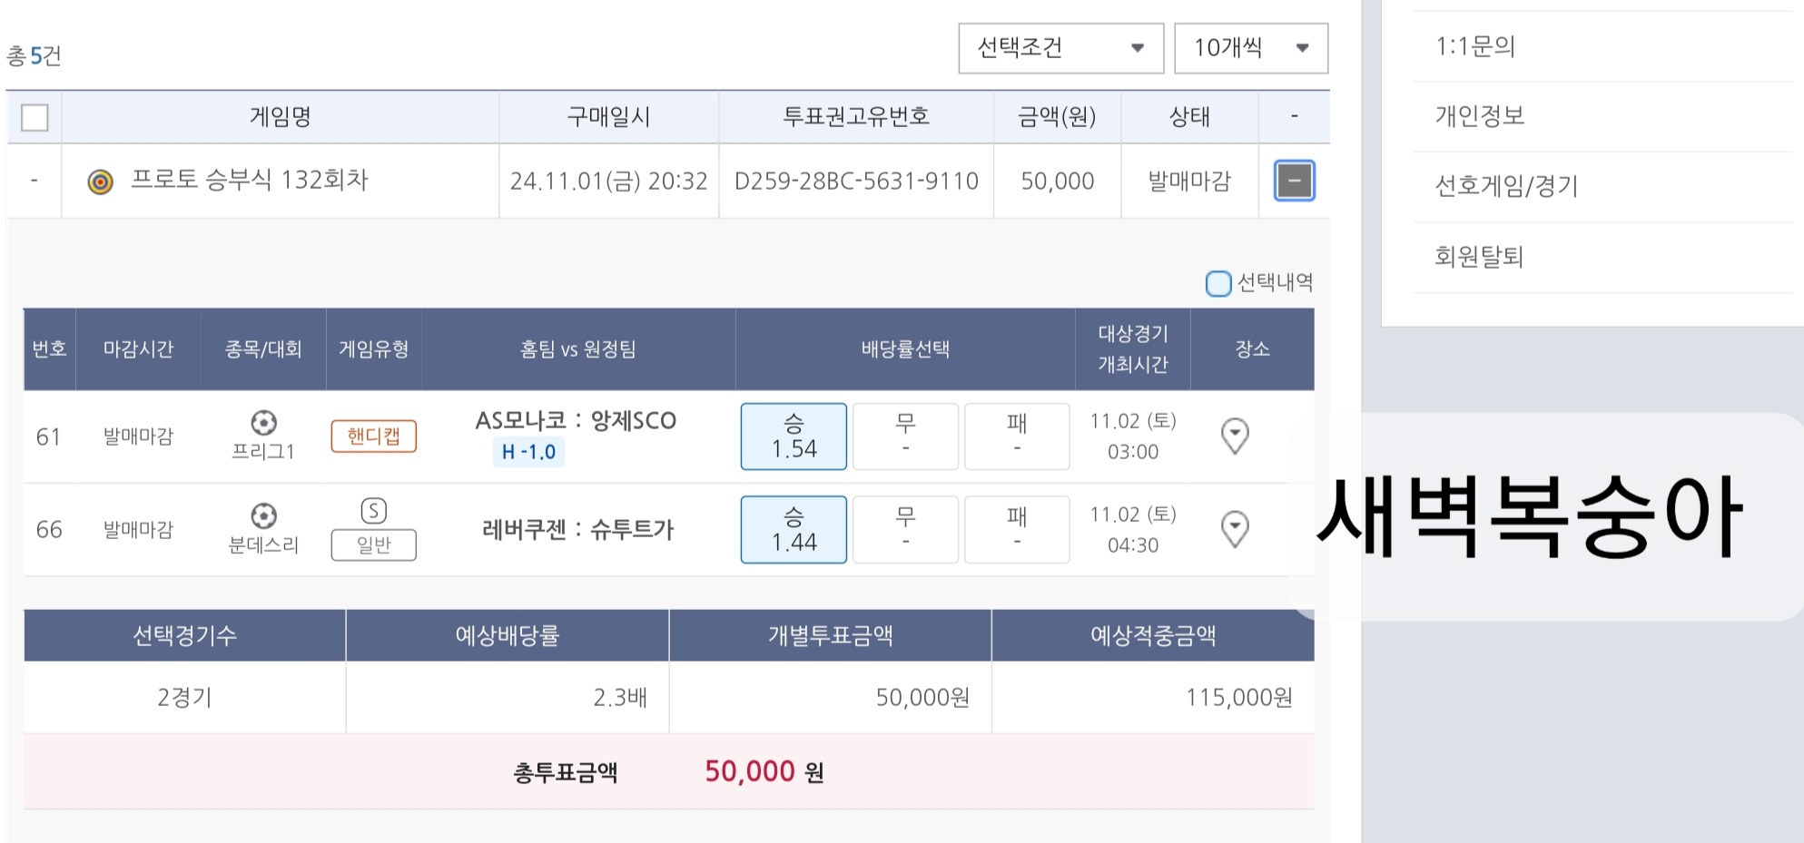
Task: Open the 개인정보 menu item
Action: pos(1480,116)
